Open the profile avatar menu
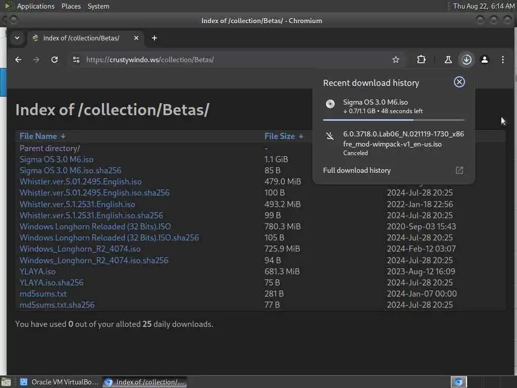Viewport: 517px width, 388px height. coord(484,60)
